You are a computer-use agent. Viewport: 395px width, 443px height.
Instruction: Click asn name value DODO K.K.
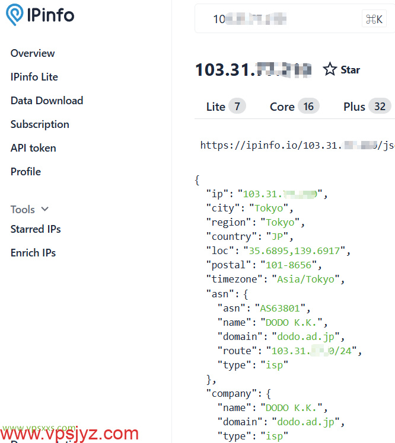[291, 322]
